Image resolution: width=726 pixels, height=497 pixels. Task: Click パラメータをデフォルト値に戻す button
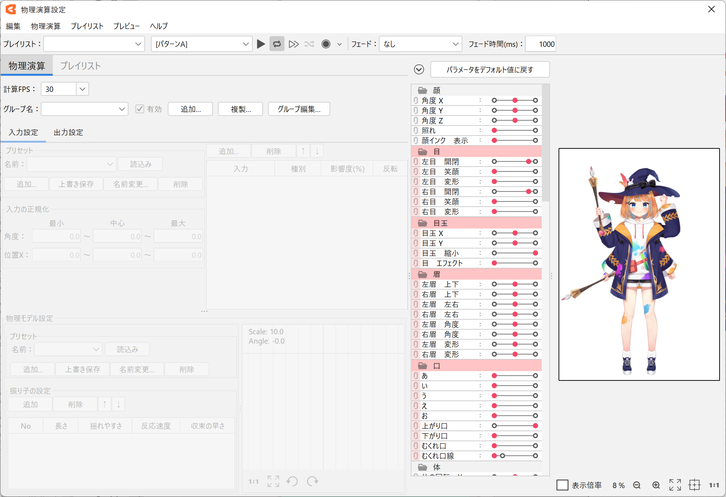[x=490, y=69]
